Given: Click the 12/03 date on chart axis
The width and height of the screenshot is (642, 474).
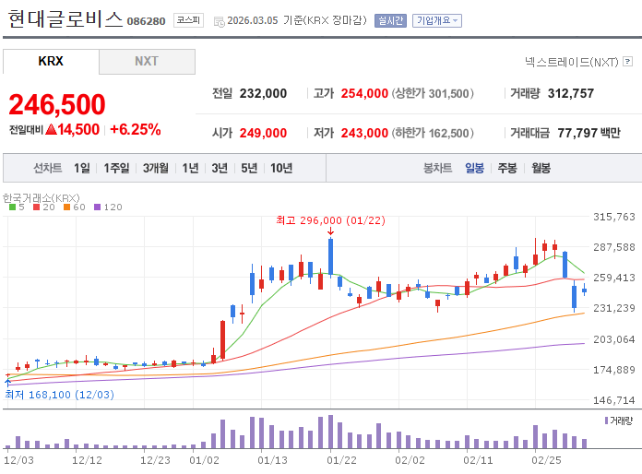Looking at the screenshot, I should point(18,460).
